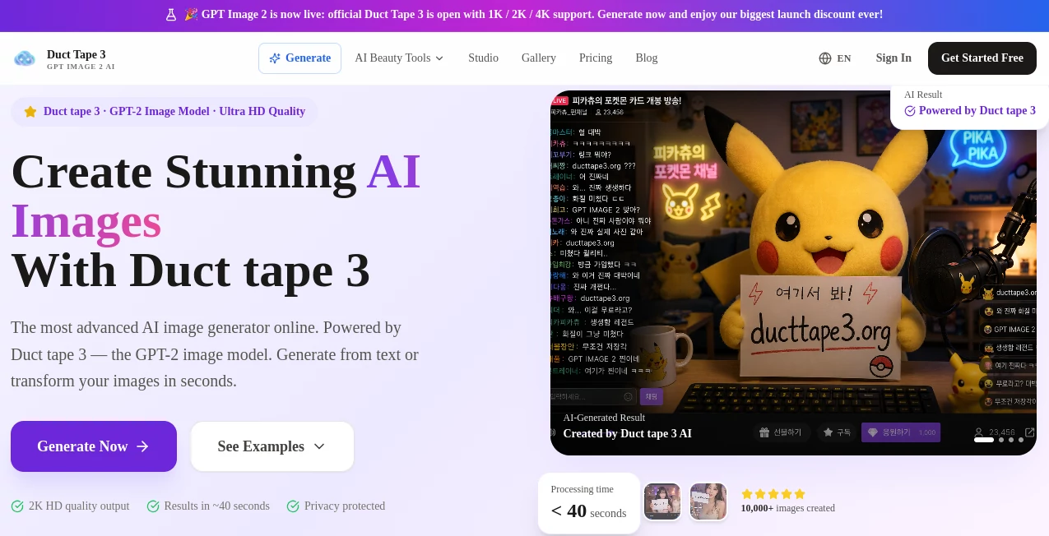1049x536 pixels.
Task: Click the Sign In link
Action: pos(894,58)
